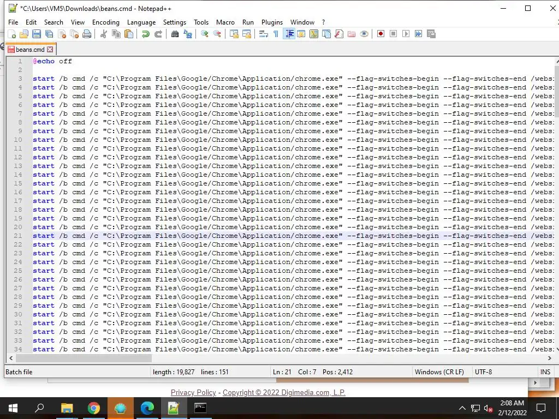This screenshot has width=559, height=419.
Task: Open Find with the binoculars icon
Action: tap(175, 34)
